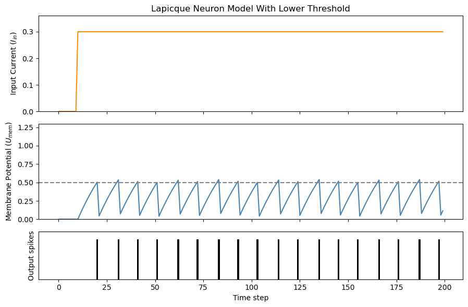The width and height of the screenshot is (468, 307).
Task: Click the 150 tick label on x-axis
Action: (348, 287)
